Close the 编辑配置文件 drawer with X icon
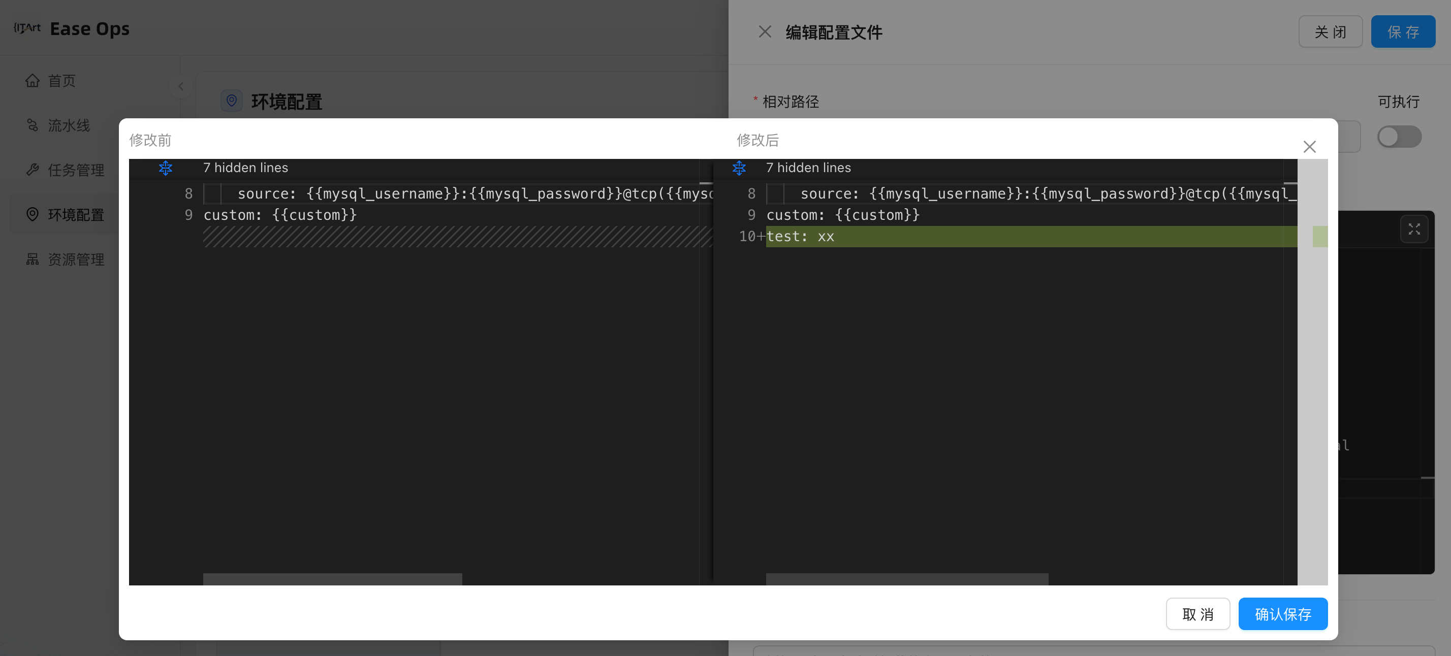The height and width of the screenshot is (656, 1451). click(x=765, y=31)
